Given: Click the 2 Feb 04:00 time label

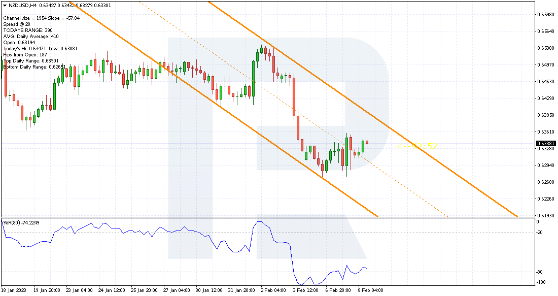Looking at the screenshot, I should coord(273,290).
